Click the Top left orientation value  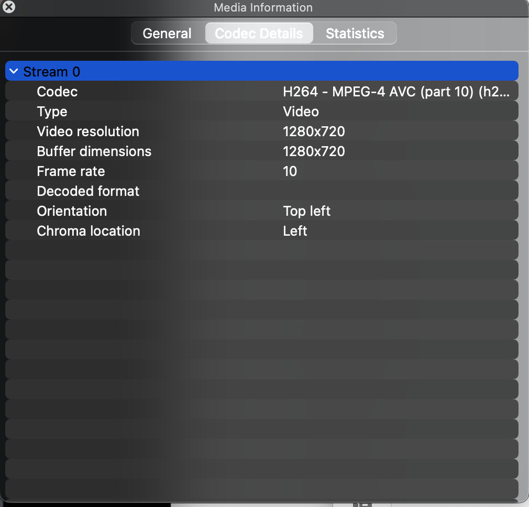(x=306, y=211)
